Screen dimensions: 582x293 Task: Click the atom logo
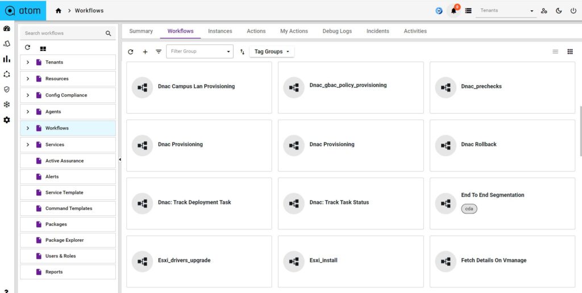pyautogui.click(x=23, y=10)
